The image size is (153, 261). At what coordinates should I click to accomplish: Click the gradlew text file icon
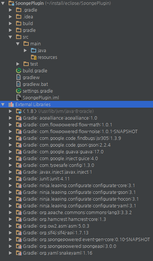click(x=19, y=78)
